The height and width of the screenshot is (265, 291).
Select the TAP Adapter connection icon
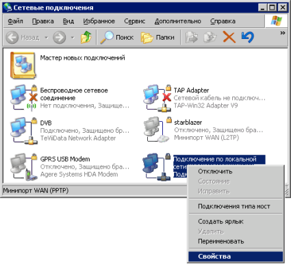(x=157, y=98)
